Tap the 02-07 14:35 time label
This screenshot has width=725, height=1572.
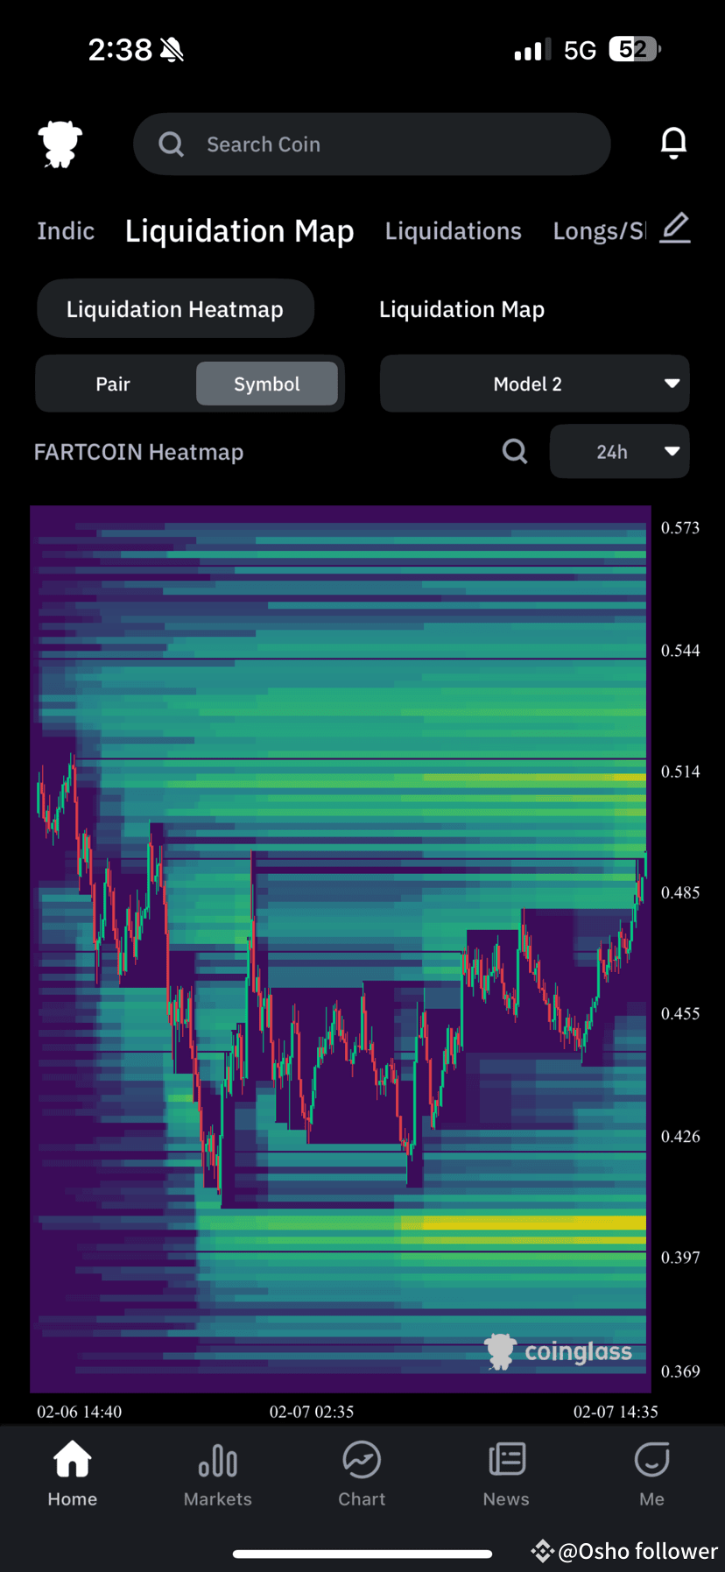(x=616, y=1412)
